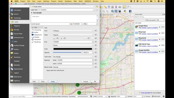Open the Single labels mode dropdown
The image size is (174, 98).
coord(63,7)
